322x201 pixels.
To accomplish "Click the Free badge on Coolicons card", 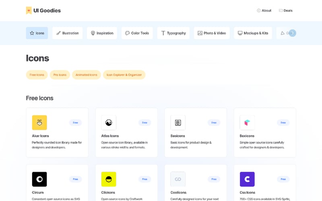I will 214,179.
